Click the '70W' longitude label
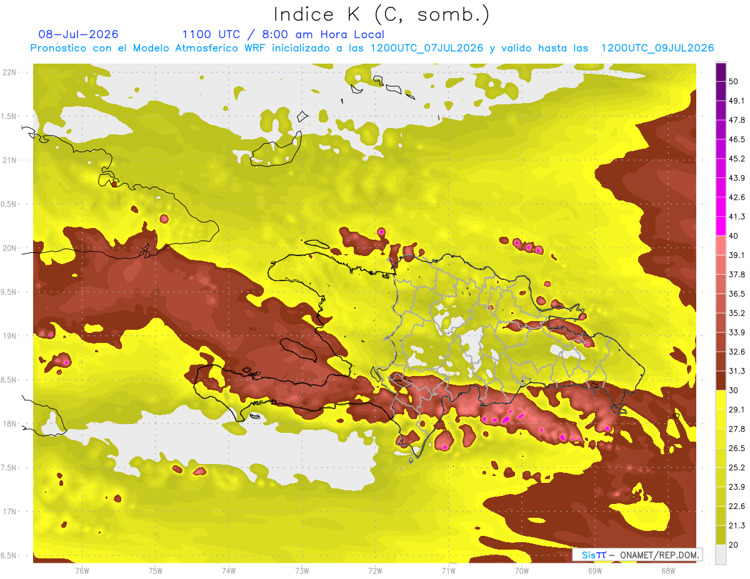 point(521,570)
